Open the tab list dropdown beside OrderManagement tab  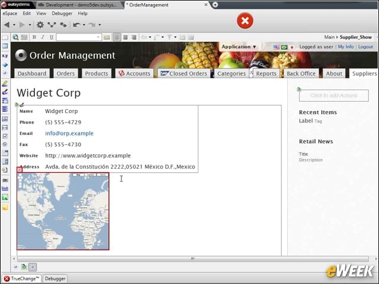pyautogui.click(x=215, y=5)
